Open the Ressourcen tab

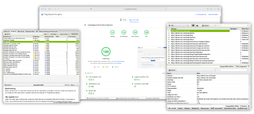205,108
